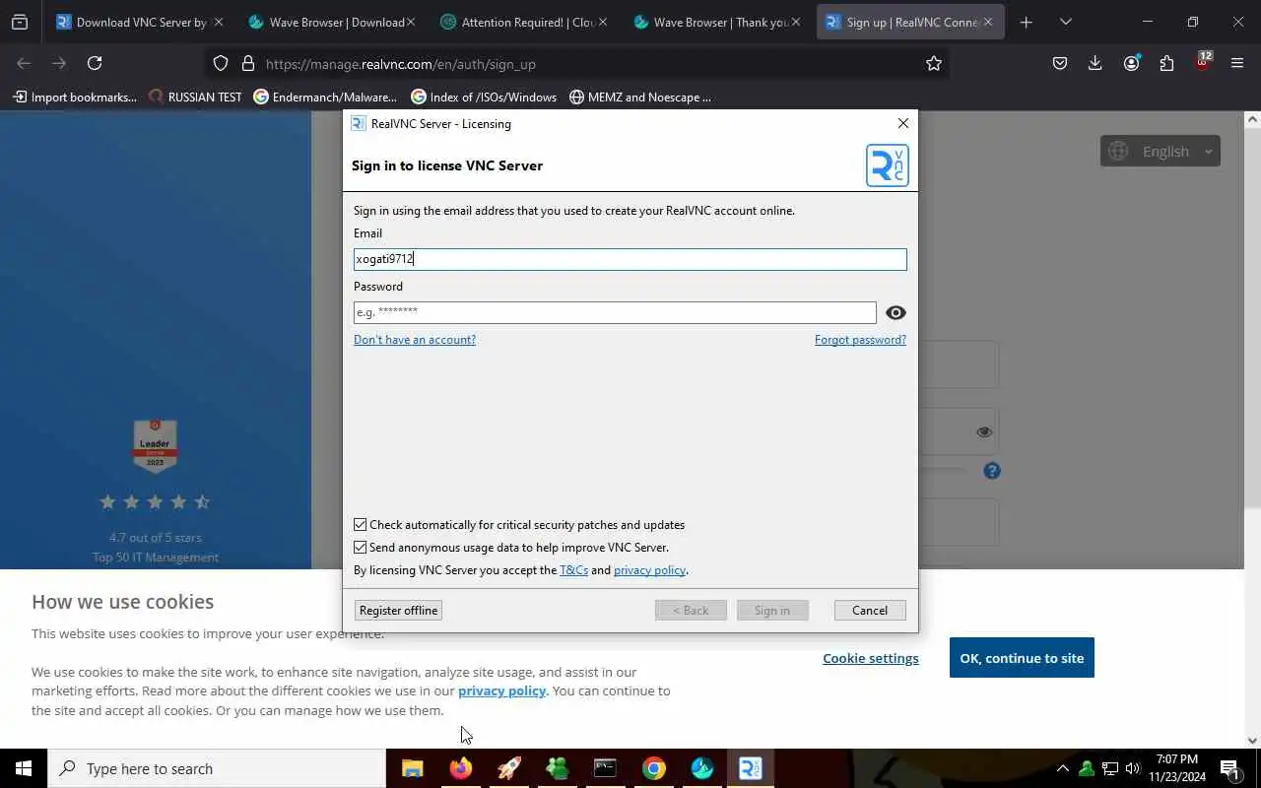Switch to the Attention Required tab
The image size is (1261, 788).
[523, 22]
